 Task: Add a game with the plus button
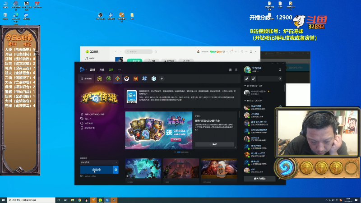pos(162,78)
